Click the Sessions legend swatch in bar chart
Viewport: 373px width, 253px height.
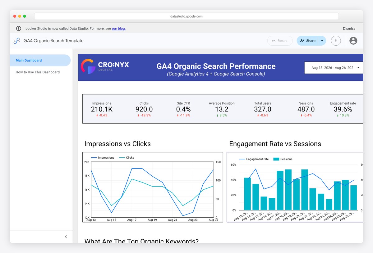pyautogui.click(x=276, y=159)
